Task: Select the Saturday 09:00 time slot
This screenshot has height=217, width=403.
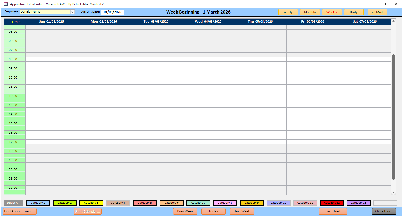Action: click(x=365, y=68)
